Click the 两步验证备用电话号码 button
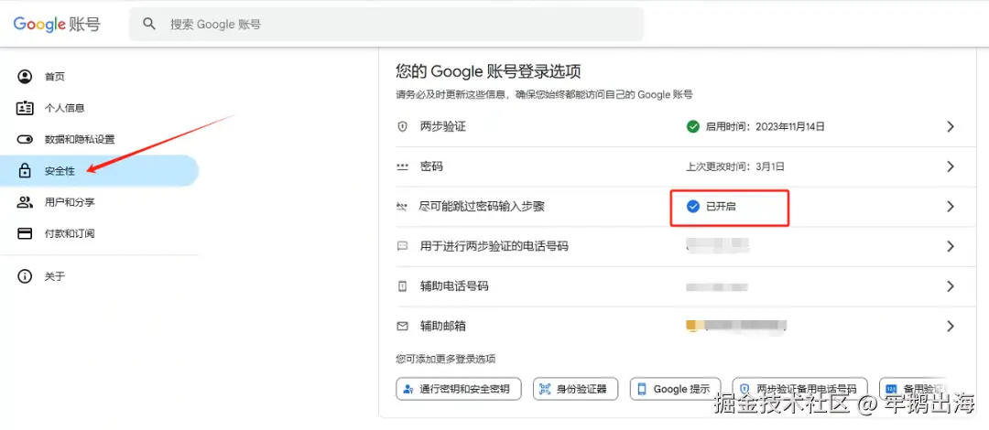 pos(799,389)
